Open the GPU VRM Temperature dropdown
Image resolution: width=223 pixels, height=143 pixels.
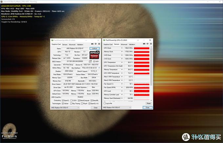[122, 73]
